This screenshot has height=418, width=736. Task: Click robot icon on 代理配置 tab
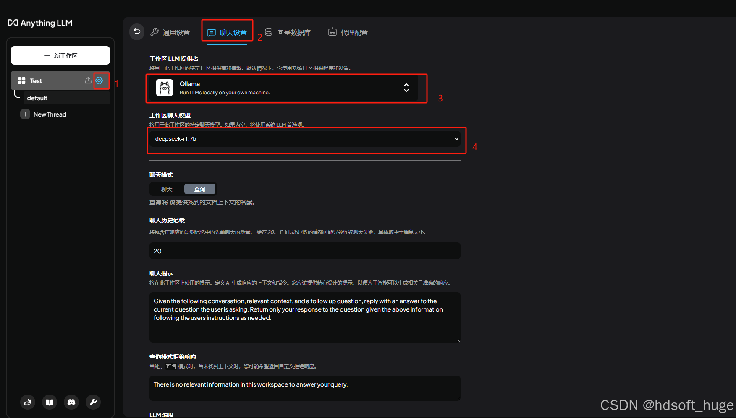click(332, 32)
